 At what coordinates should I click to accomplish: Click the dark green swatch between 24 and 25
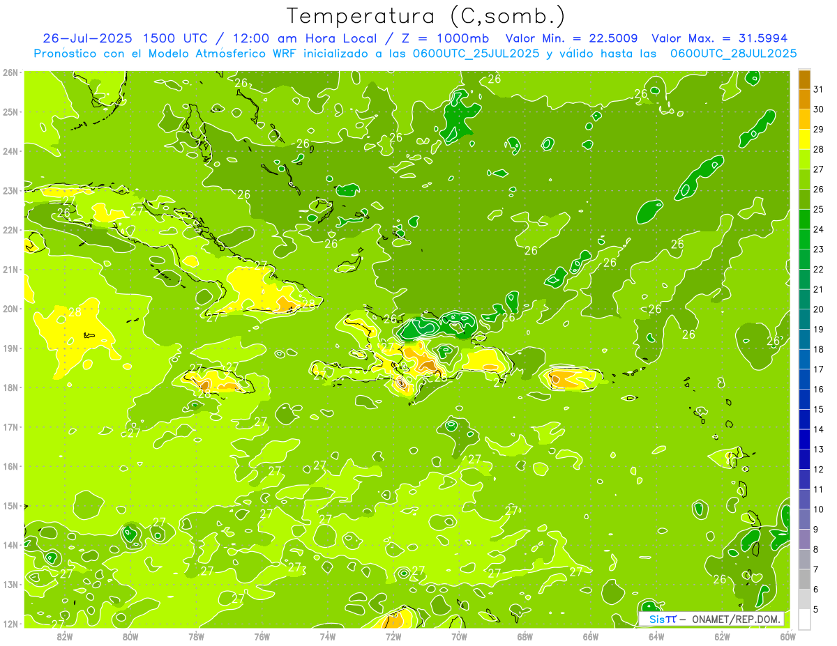(x=804, y=220)
